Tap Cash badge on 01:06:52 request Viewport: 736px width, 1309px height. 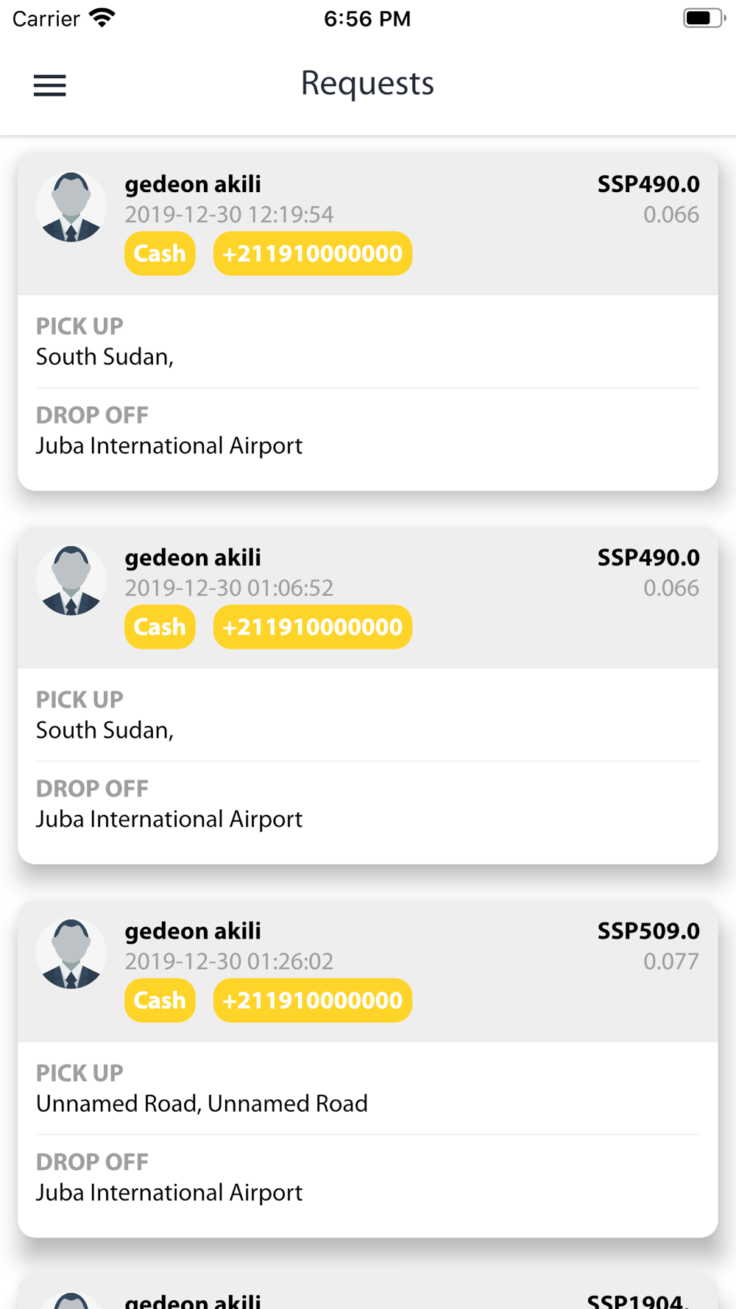click(x=160, y=627)
